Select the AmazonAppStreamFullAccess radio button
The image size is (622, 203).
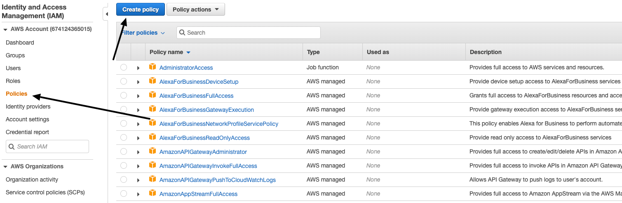pos(124,194)
